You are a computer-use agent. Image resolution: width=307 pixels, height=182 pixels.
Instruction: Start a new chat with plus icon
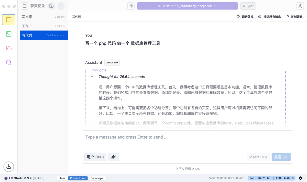coord(61,6)
